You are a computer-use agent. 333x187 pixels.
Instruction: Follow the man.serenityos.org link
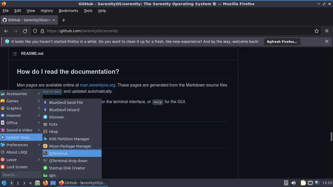coord(98,85)
